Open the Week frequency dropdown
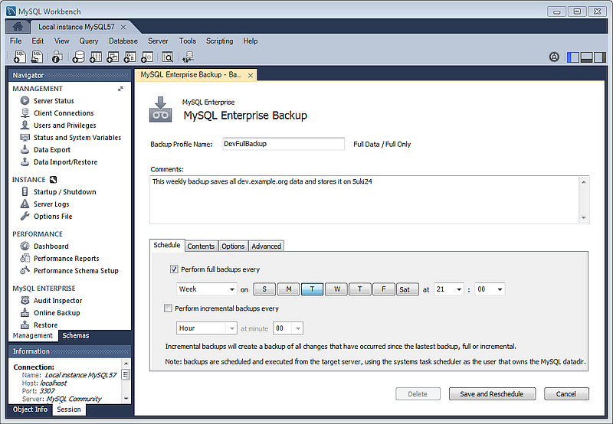613x424 pixels. tap(206, 289)
